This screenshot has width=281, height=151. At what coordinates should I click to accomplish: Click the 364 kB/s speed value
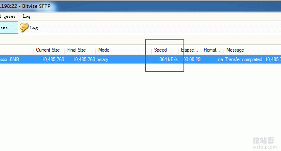pos(169,59)
